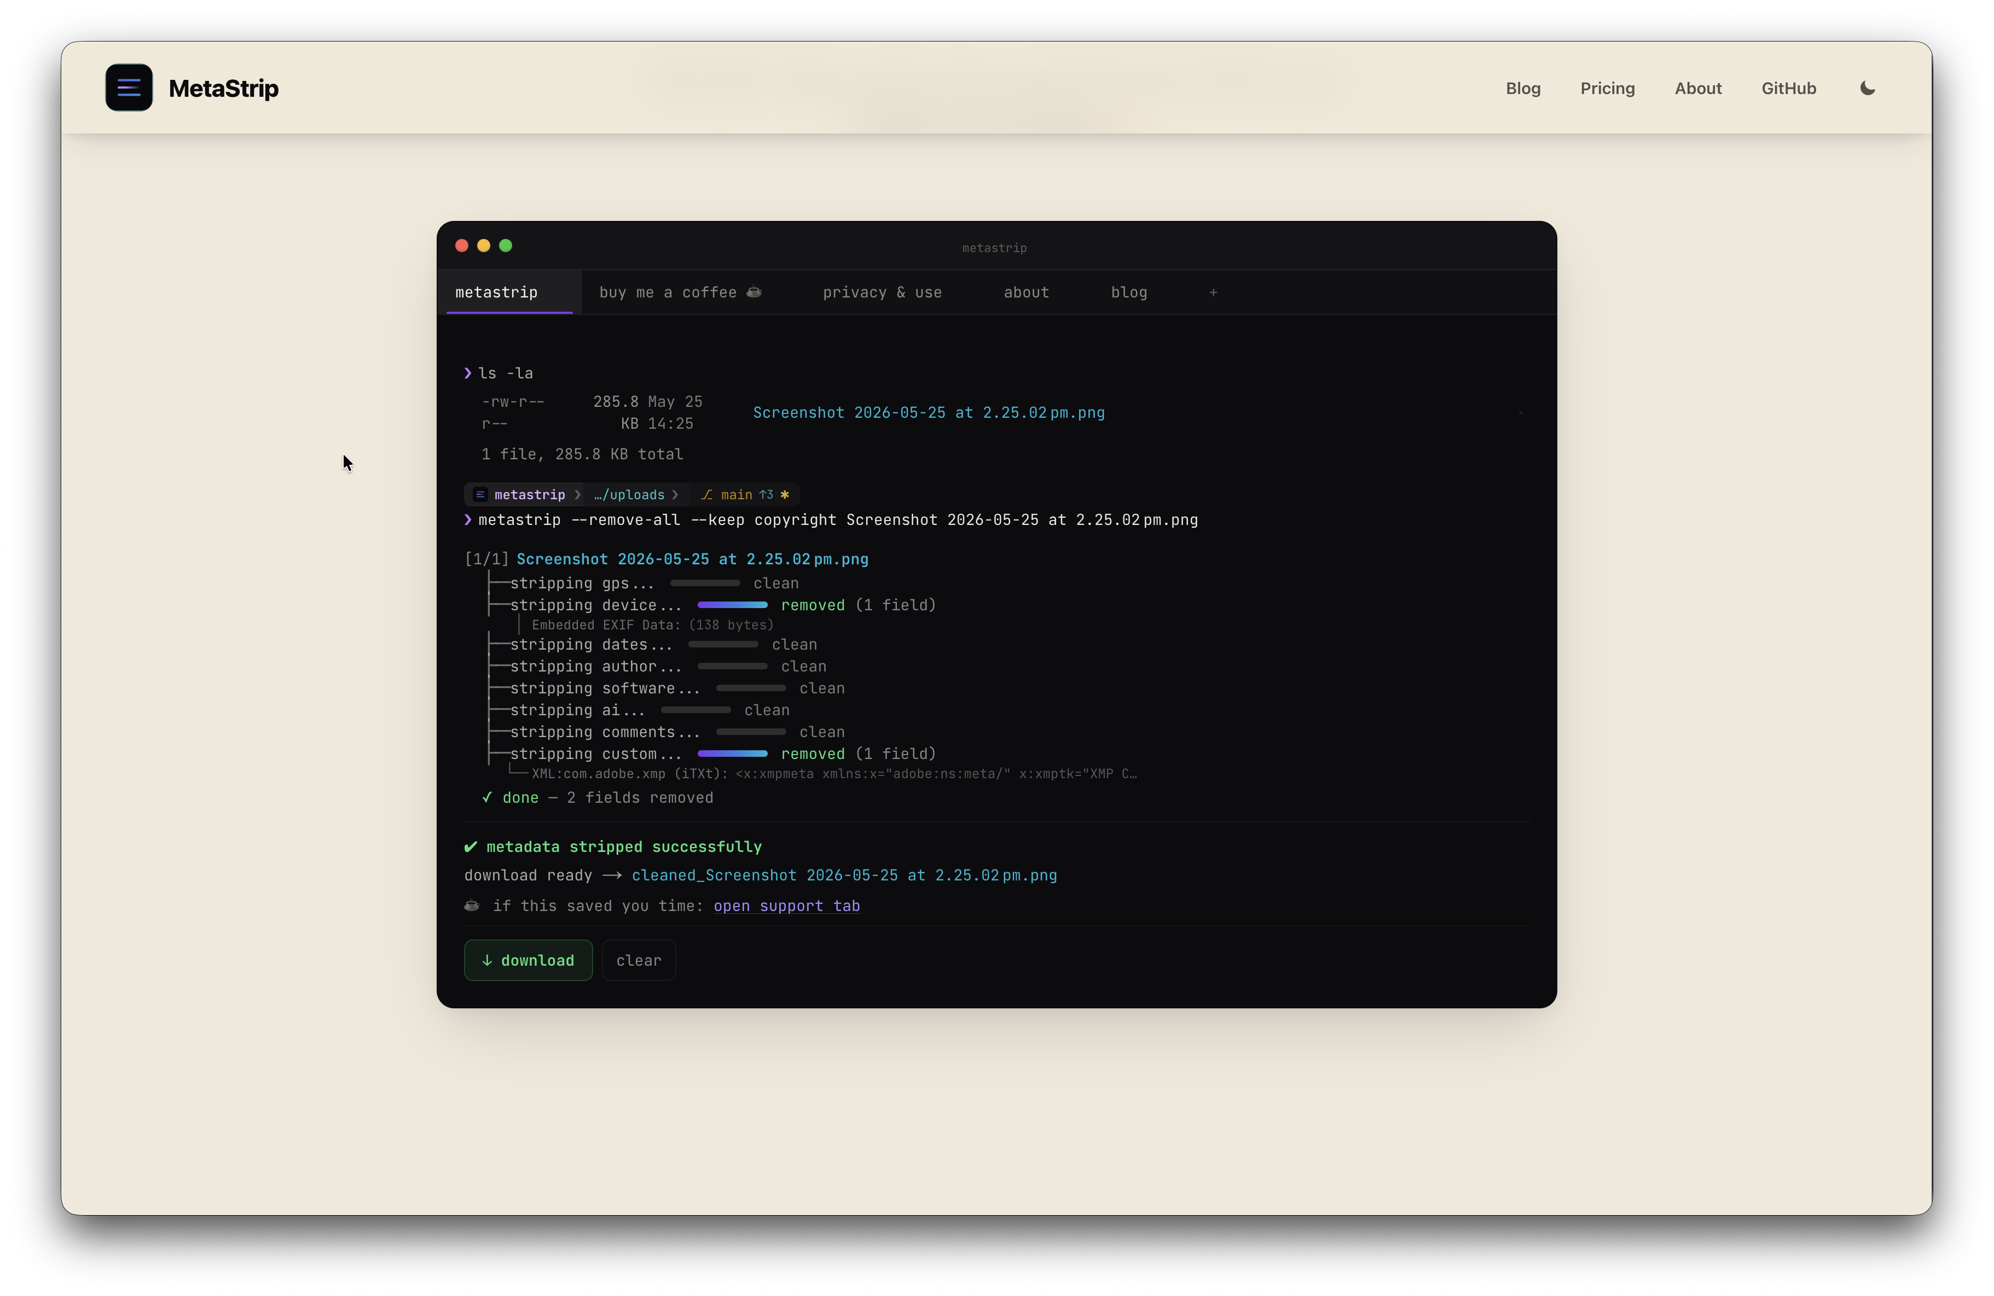Image resolution: width=1994 pixels, height=1296 pixels.
Task: Open the GitHub link in header
Action: pos(1788,88)
